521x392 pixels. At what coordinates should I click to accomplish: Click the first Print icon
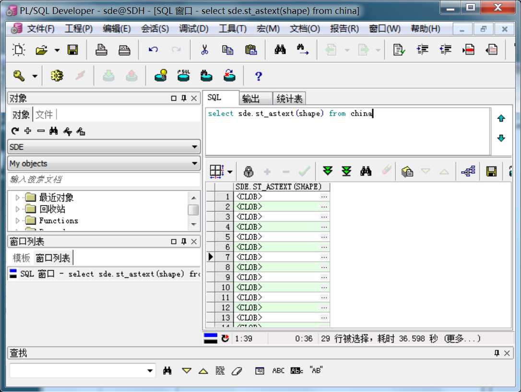(101, 50)
